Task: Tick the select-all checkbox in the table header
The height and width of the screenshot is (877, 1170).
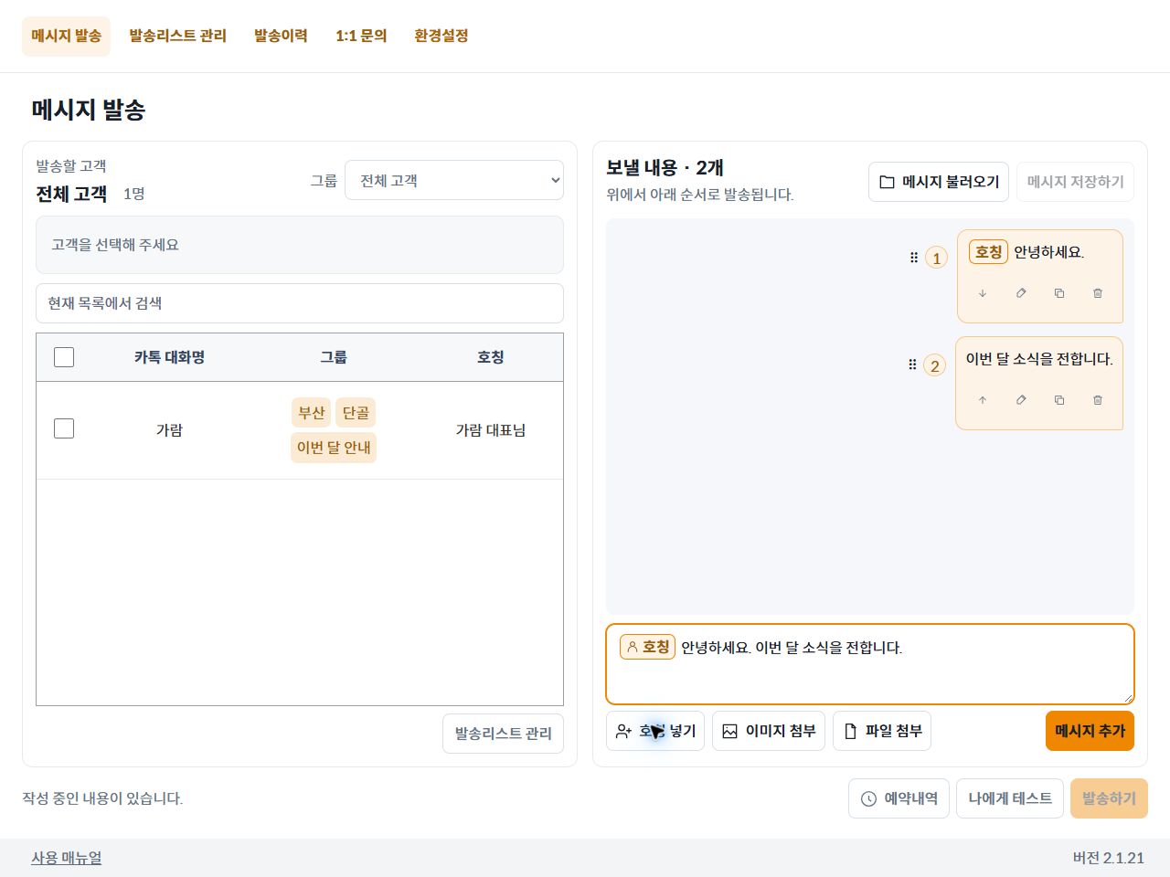Action: [64, 357]
